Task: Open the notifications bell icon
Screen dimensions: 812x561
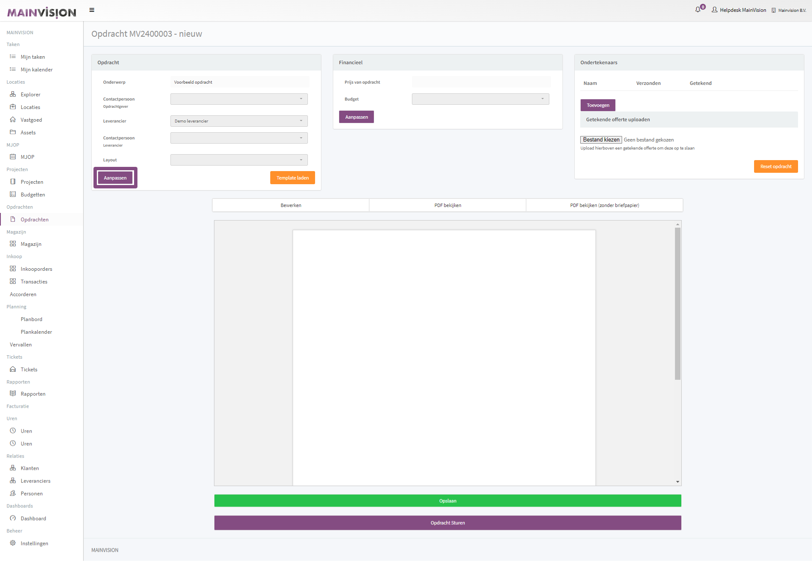Action: (x=698, y=10)
